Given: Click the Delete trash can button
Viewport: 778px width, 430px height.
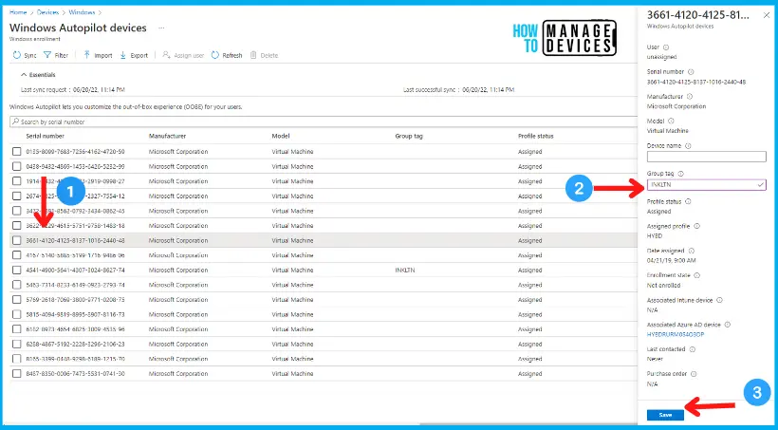Looking at the screenshot, I should 264,55.
